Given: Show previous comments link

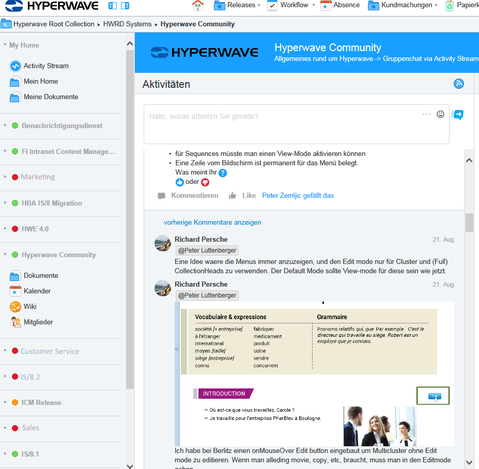Looking at the screenshot, I should (212, 222).
